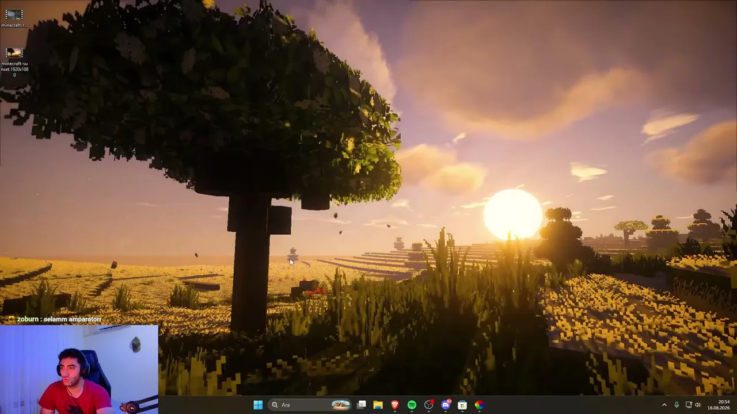Open Task View from the taskbar
The image size is (737, 414).
pyautogui.click(x=362, y=405)
